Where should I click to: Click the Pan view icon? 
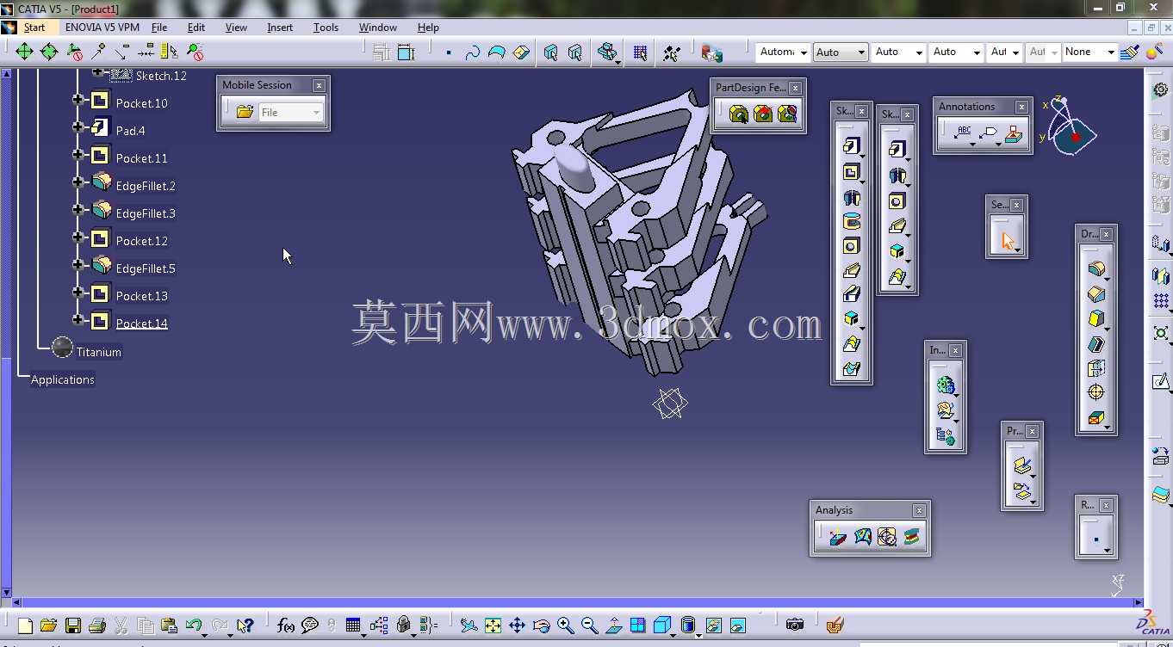pos(517,625)
